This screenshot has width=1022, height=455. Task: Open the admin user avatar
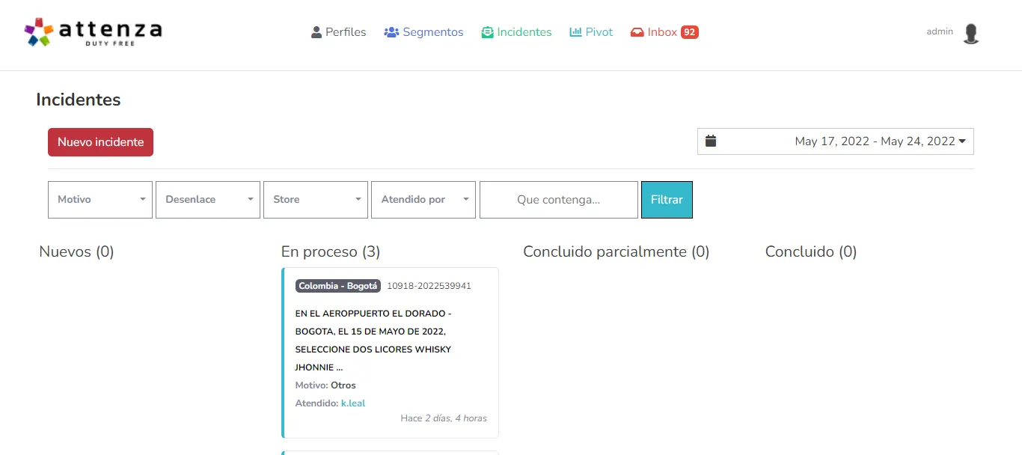click(x=971, y=34)
